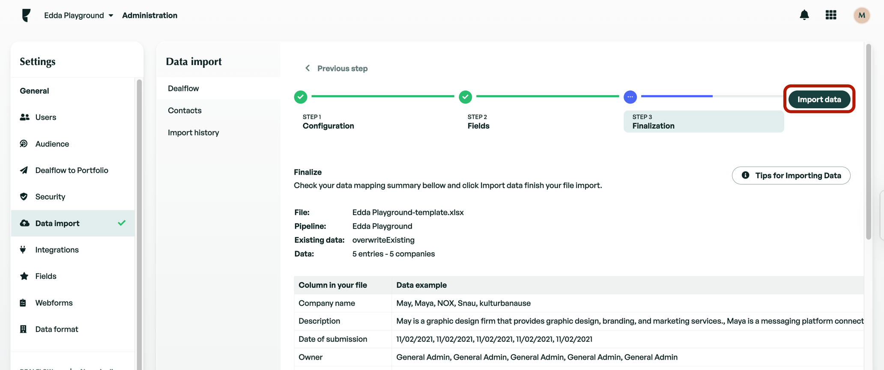884x370 pixels.
Task: Click the Dealflow to Portfolio paper-plane icon
Action: coord(24,170)
